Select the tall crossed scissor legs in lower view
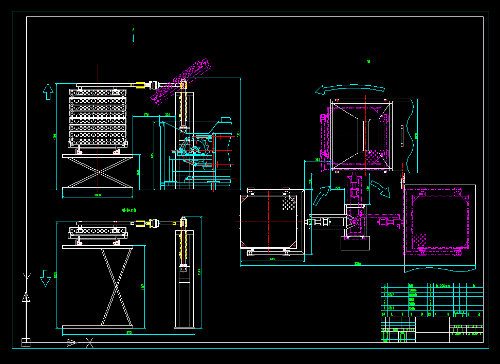Image resolution: width=500 pixels, height=364 pixels. coord(116,287)
